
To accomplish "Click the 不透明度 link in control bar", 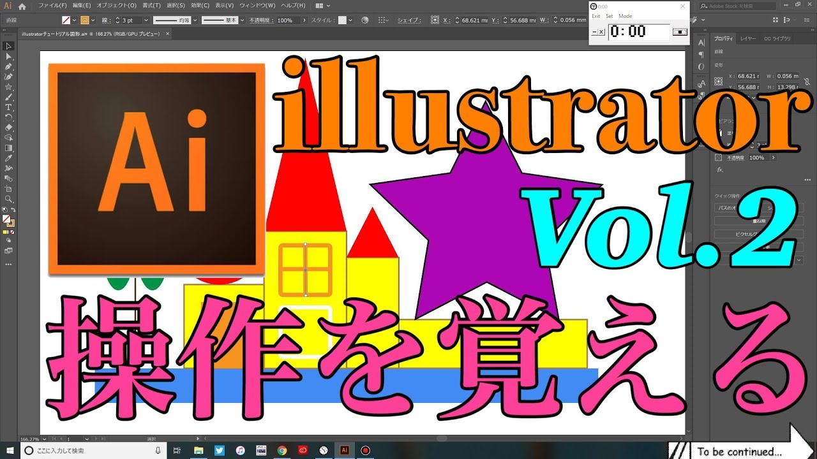I will point(261,20).
